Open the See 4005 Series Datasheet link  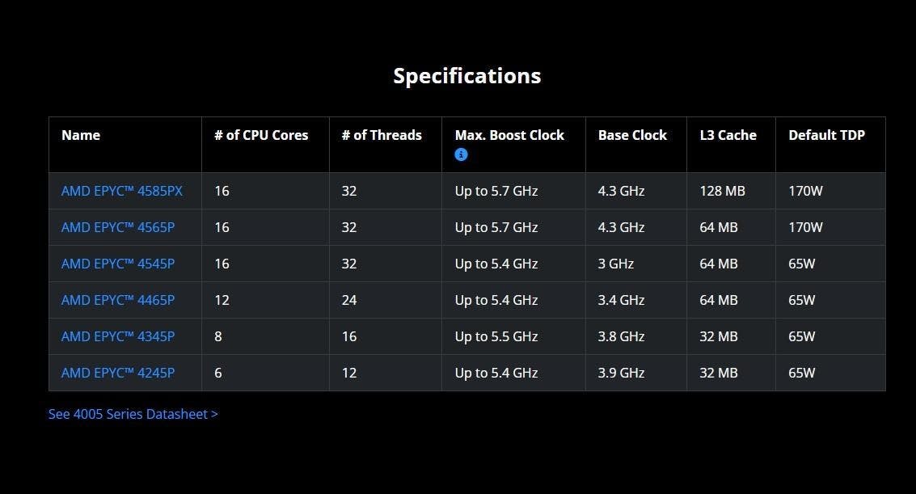(x=133, y=414)
